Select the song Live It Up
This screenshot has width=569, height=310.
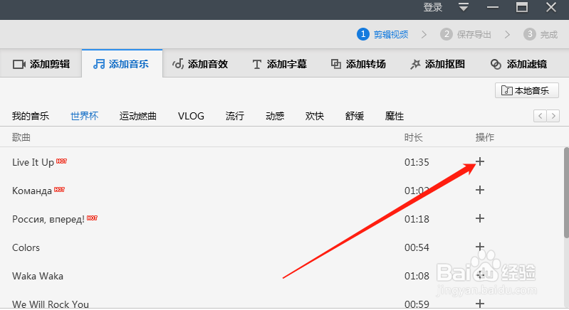click(x=33, y=162)
